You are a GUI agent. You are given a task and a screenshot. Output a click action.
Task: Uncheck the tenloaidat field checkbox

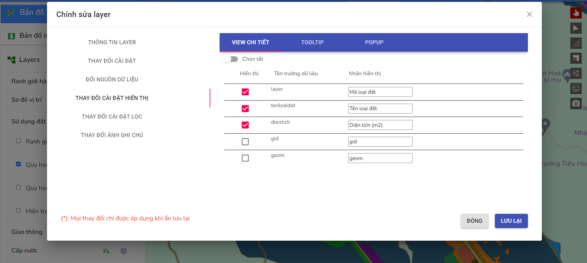(x=245, y=109)
